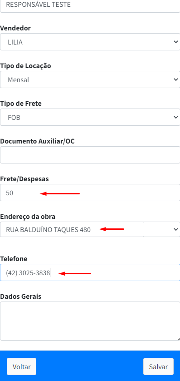Click the RUA BALDUÍNO TAQUES 480 address field
This screenshot has width=180, height=381.
tap(72, 229)
